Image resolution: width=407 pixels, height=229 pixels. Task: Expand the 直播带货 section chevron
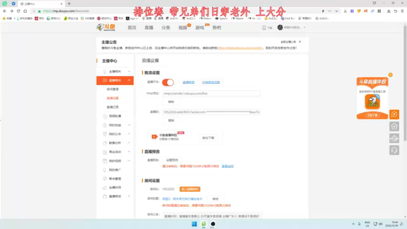coord(129,196)
